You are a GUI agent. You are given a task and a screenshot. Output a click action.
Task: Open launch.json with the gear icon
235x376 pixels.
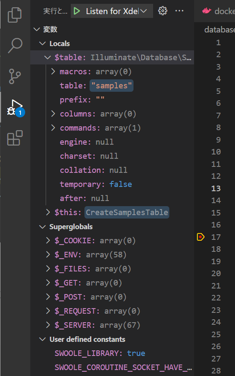[162, 11]
